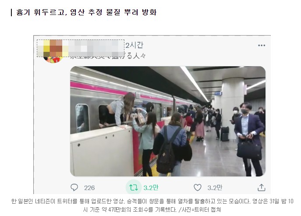This screenshot has width=301, height=216.
Task: Click the reply speech bubble icon
Action: pyautogui.click(x=74, y=187)
